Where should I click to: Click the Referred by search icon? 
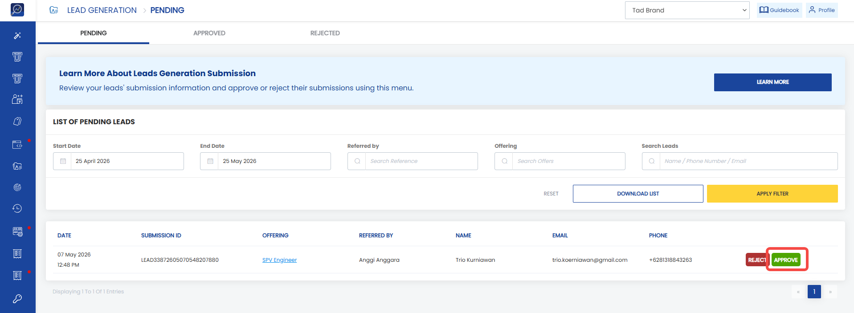click(357, 161)
